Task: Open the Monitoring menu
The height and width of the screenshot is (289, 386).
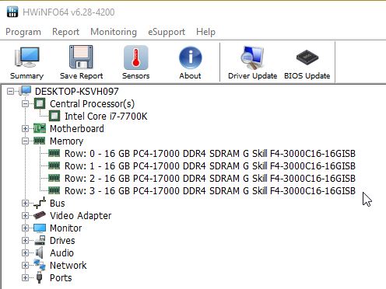Action: pyautogui.click(x=114, y=32)
